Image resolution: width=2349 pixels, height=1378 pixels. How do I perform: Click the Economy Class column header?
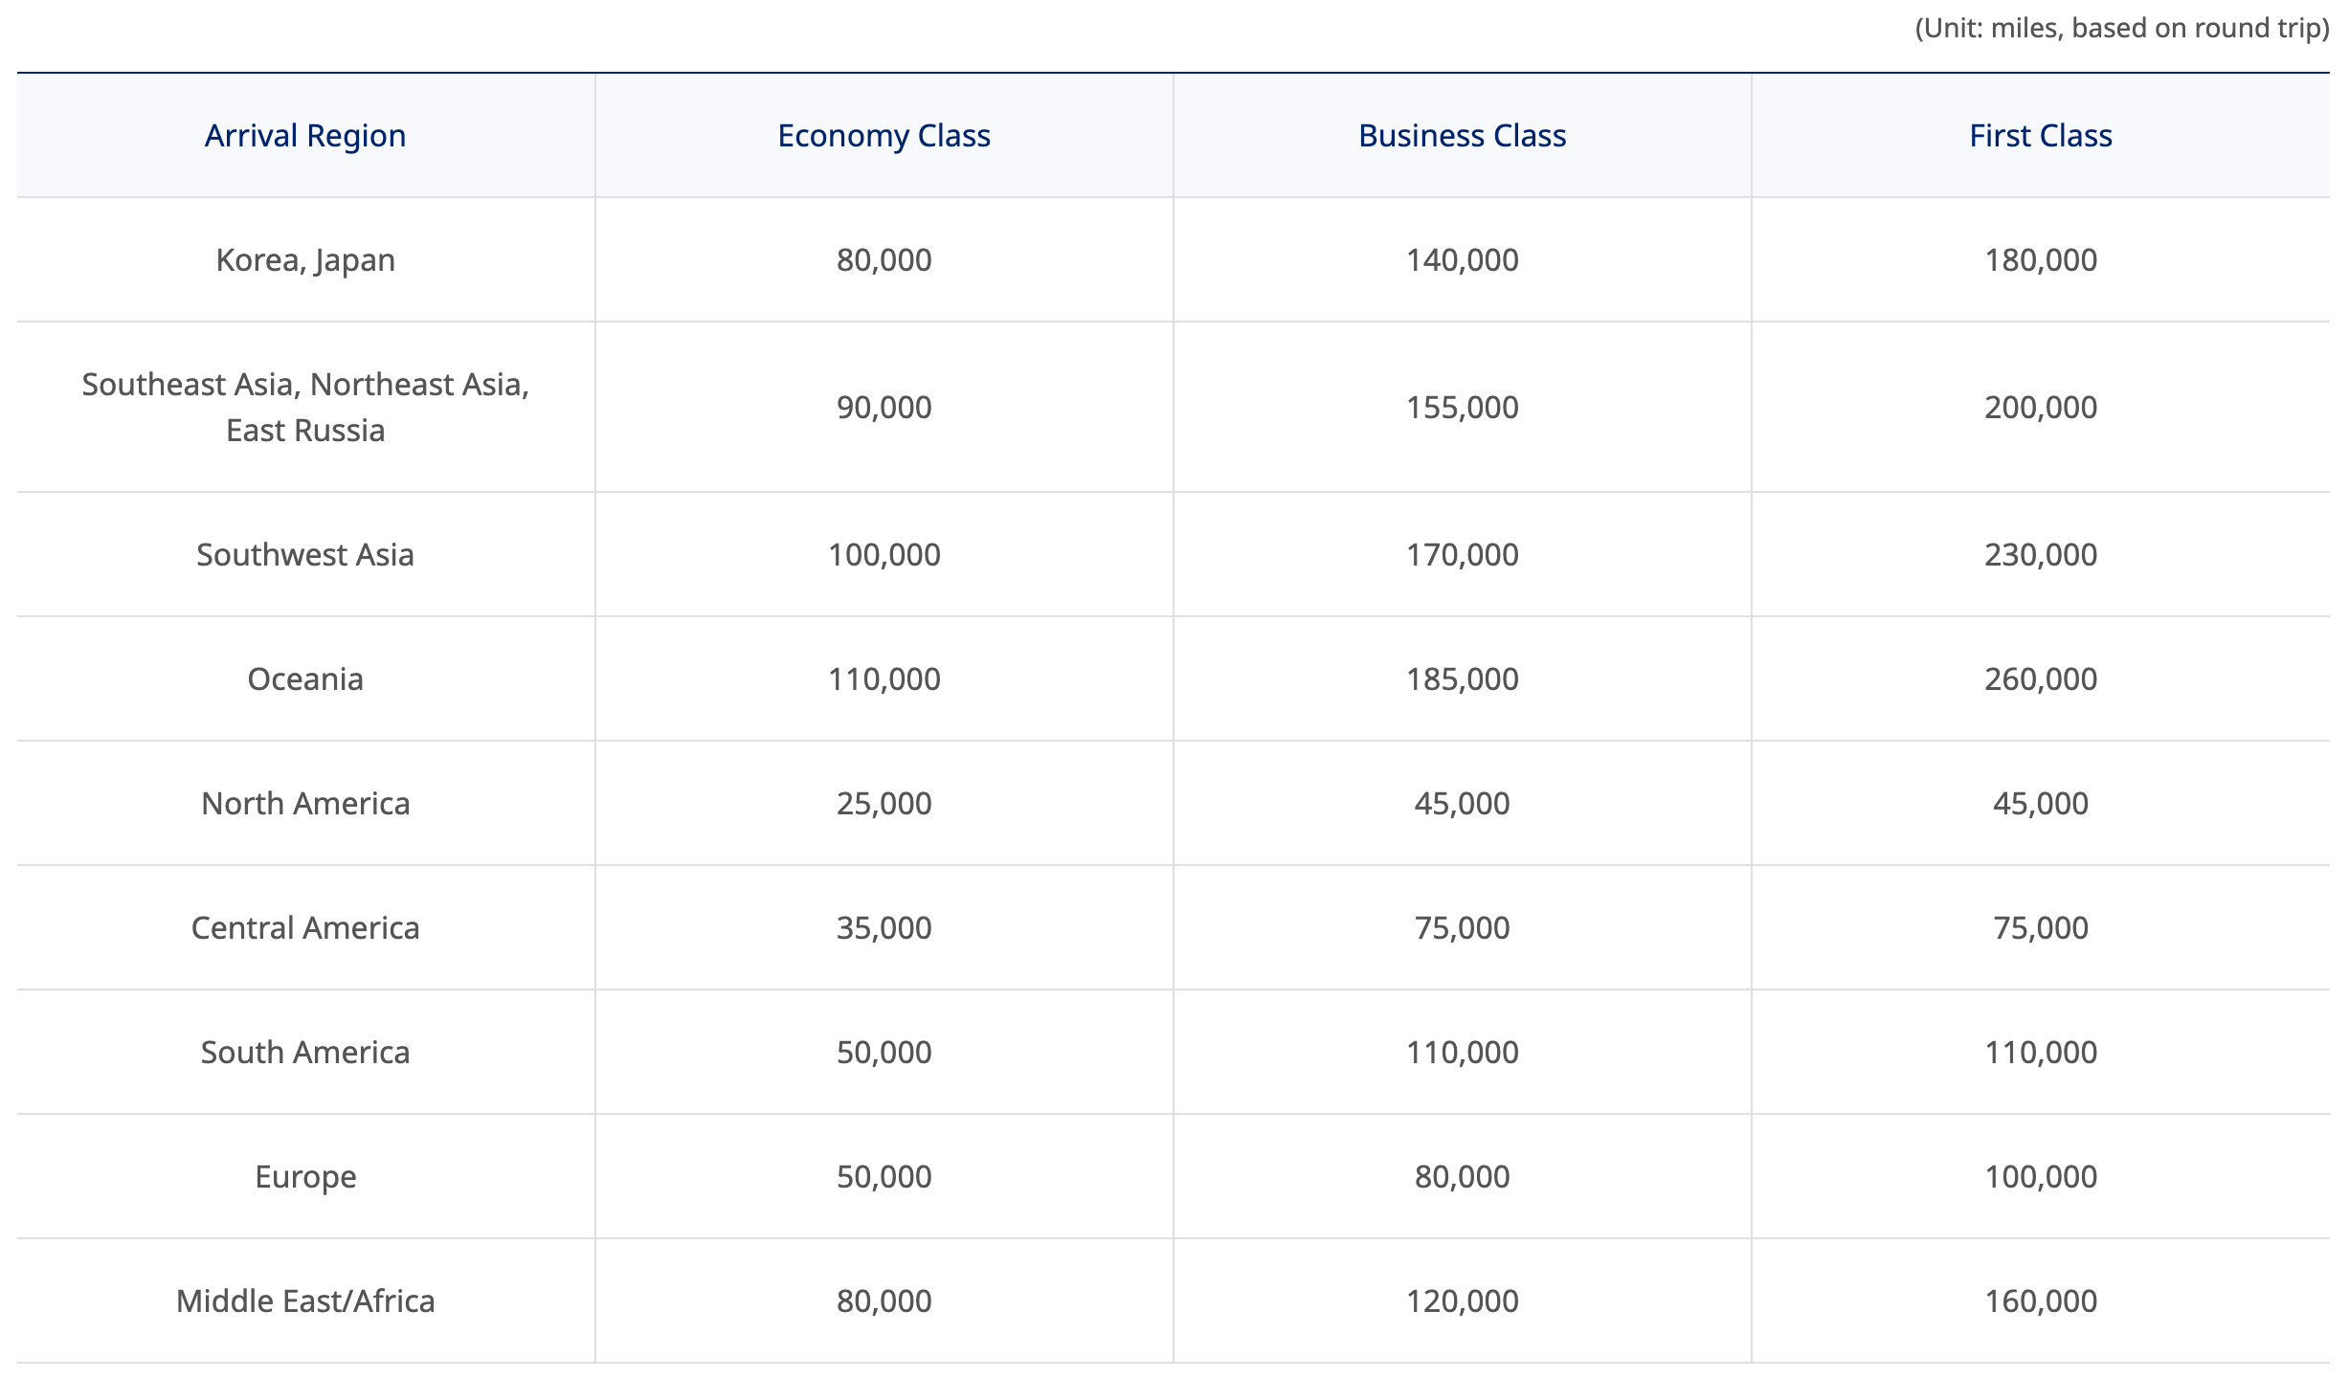(884, 135)
